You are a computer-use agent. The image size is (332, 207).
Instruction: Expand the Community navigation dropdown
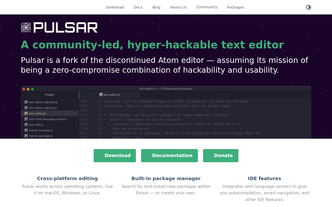(207, 7)
